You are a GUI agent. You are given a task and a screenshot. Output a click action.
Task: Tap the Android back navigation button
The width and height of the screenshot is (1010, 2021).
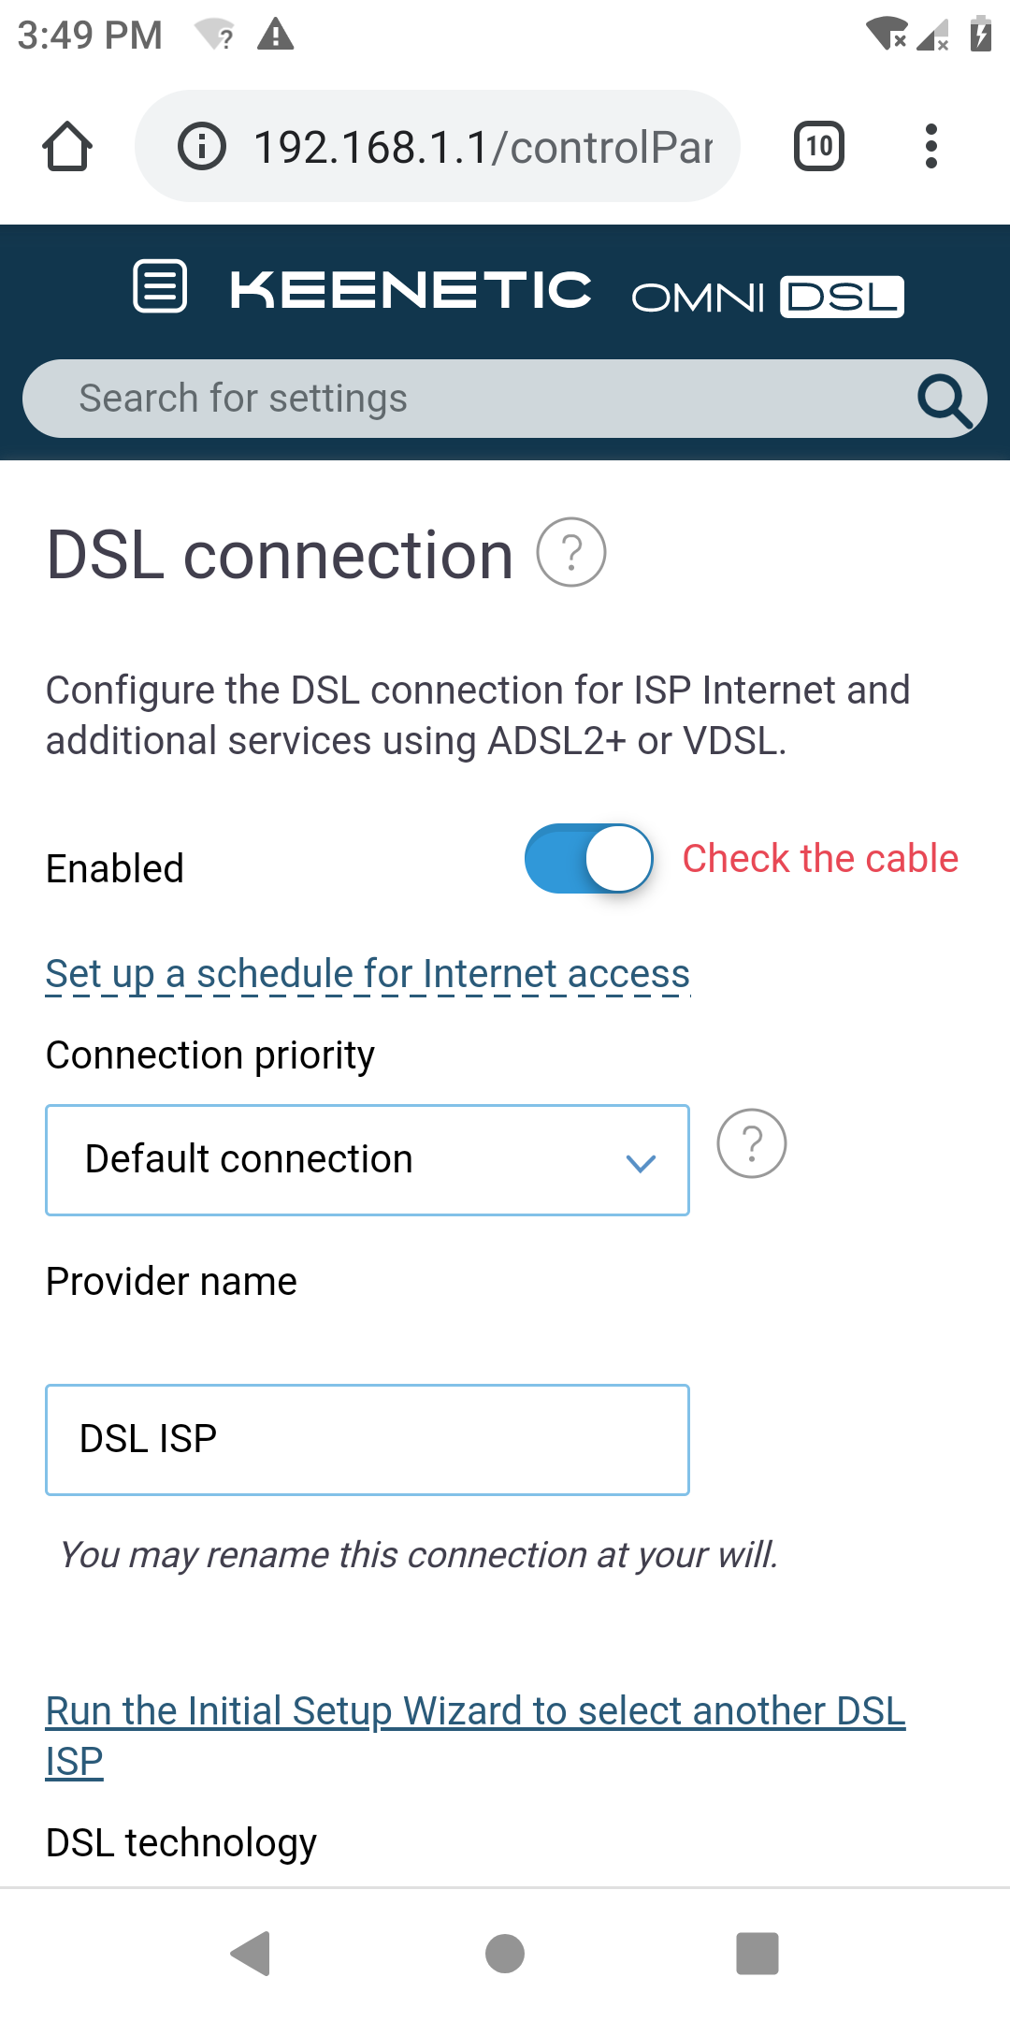click(251, 1954)
